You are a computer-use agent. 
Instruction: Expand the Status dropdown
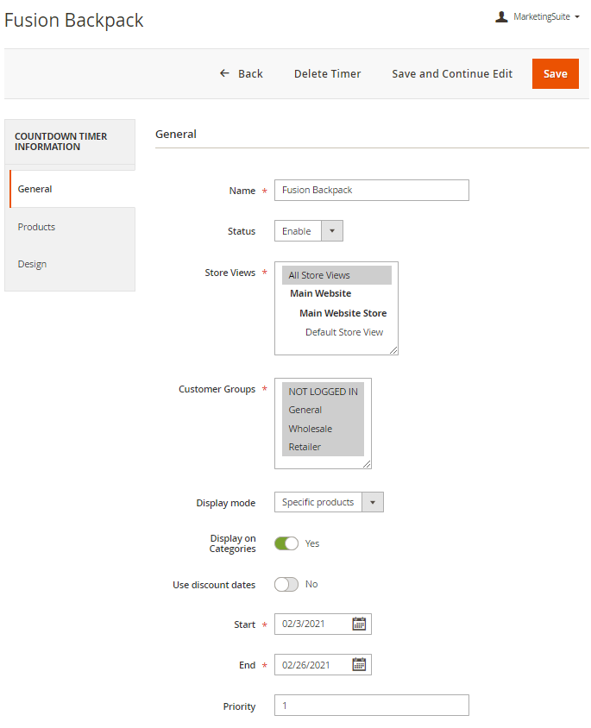point(332,231)
